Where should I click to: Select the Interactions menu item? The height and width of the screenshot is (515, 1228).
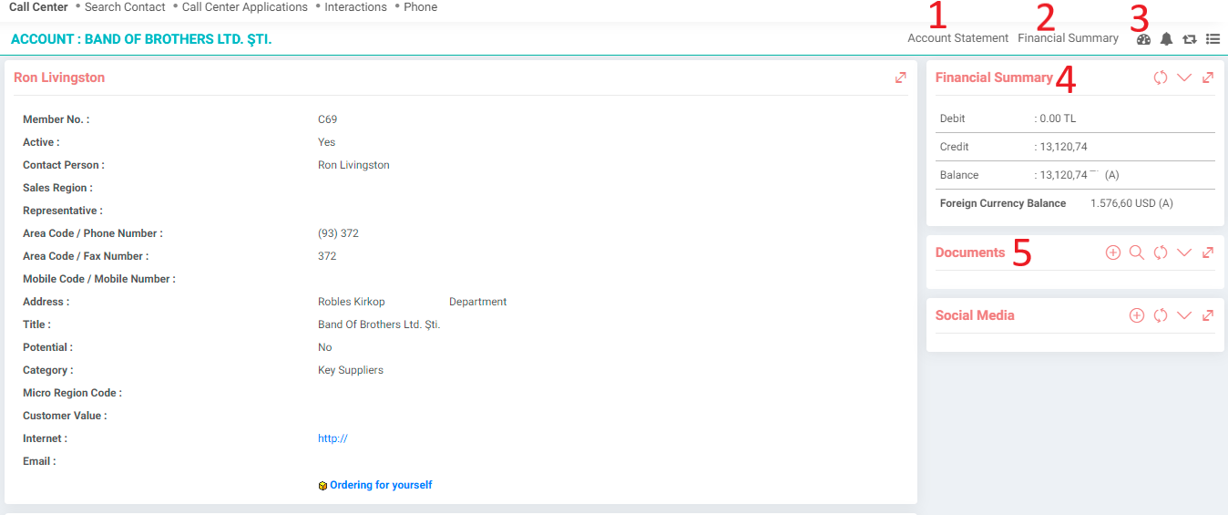(x=355, y=7)
